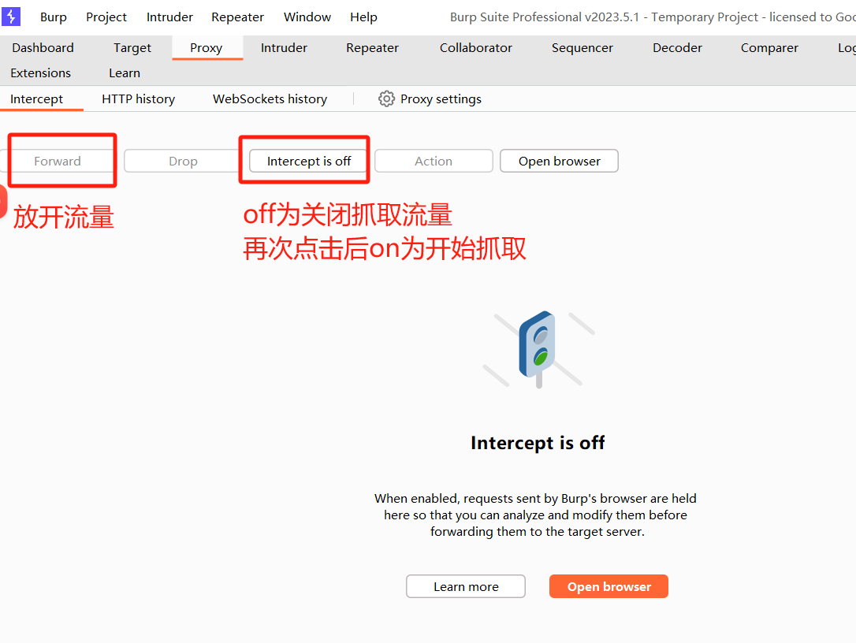Image resolution: width=856 pixels, height=643 pixels.
Task: Open the Logger tab at row end
Action: click(847, 48)
